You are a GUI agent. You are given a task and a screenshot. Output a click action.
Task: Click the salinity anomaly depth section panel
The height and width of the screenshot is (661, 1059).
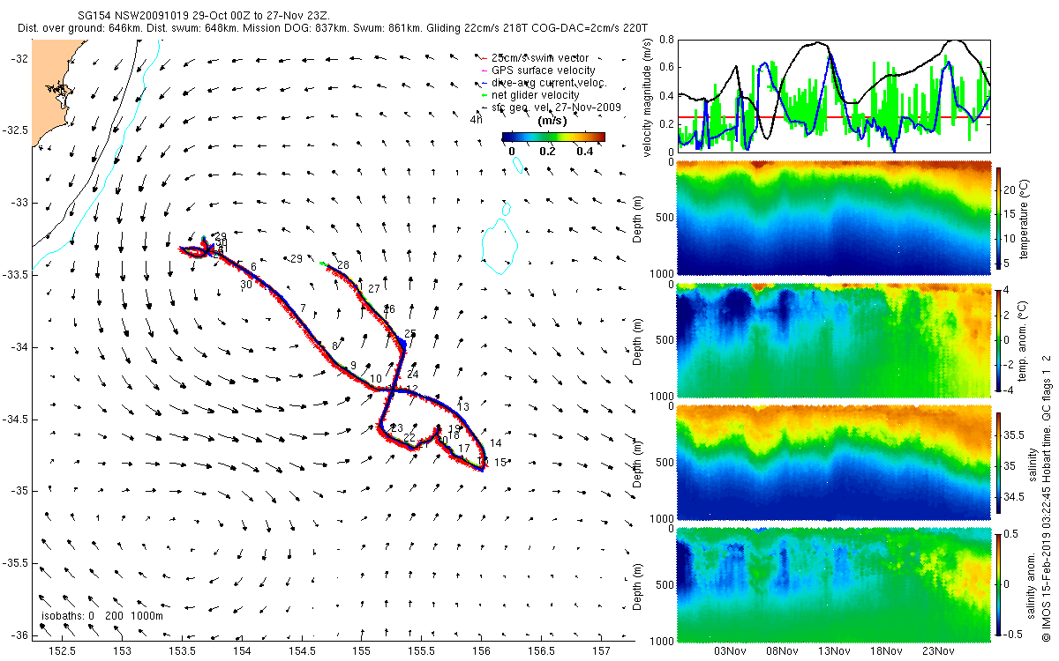(833, 585)
